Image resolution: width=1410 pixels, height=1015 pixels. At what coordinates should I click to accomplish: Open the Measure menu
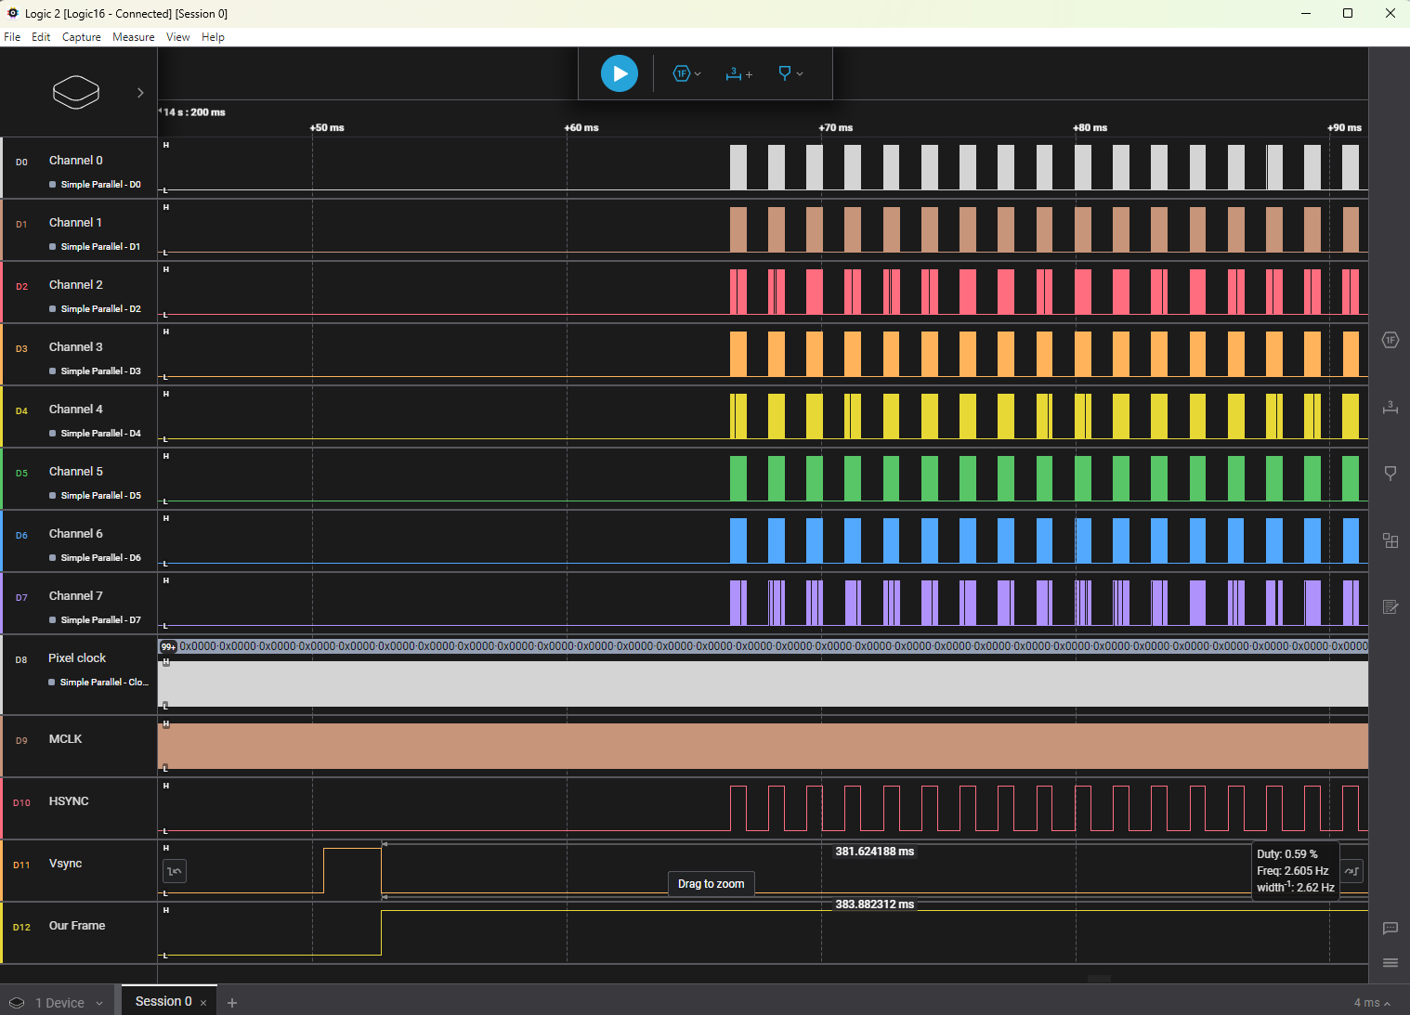click(134, 37)
